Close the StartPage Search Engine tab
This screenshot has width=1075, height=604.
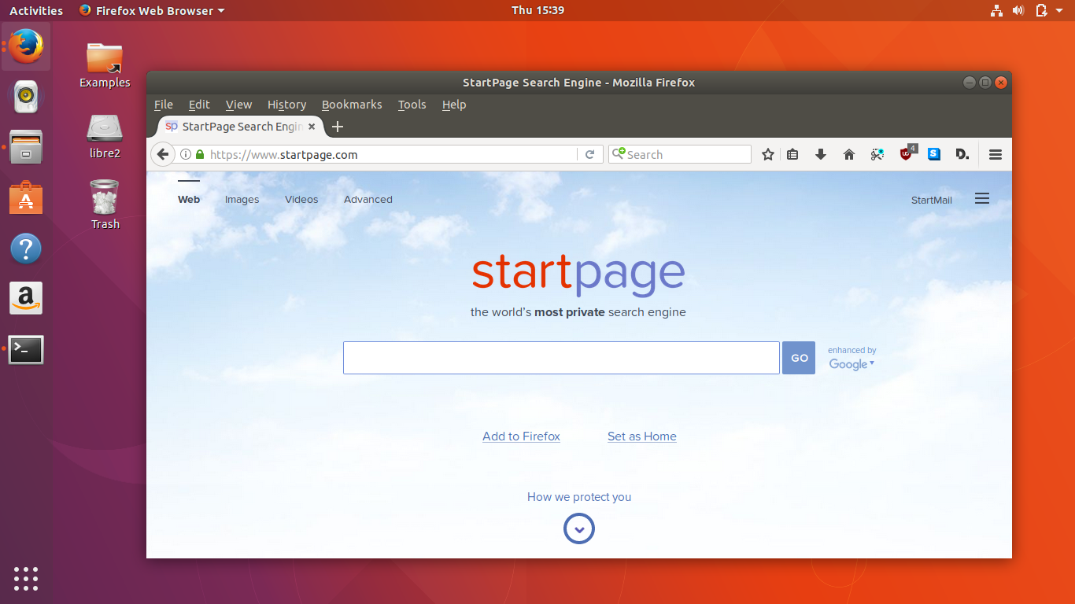(x=312, y=127)
